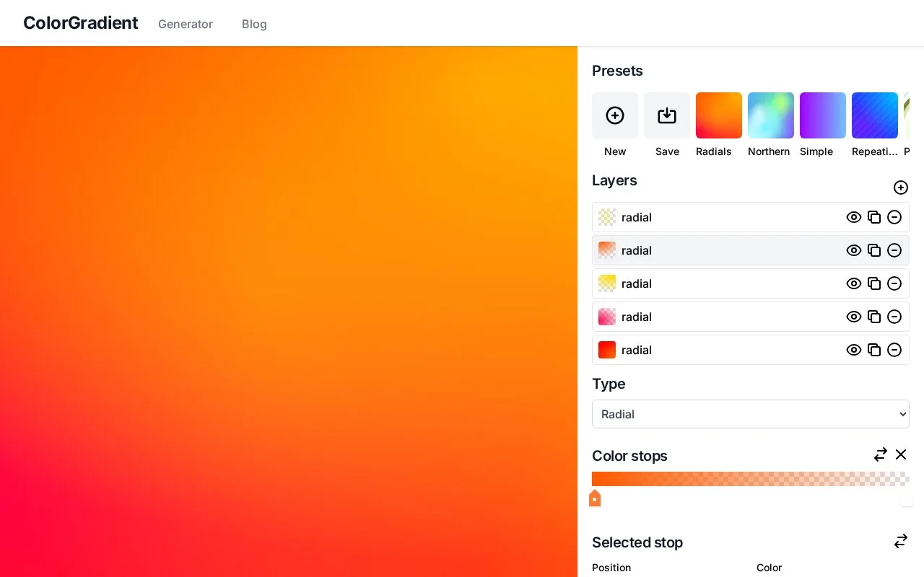The height and width of the screenshot is (577, 924).
Task: Duplicate the topmost radial layer
Action: tap(874, 217)
